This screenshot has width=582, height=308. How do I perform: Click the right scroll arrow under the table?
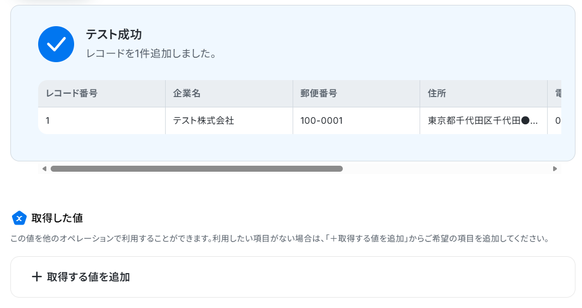coord(555,169)
